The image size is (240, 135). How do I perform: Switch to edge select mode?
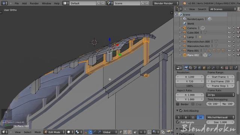tap(125, 132)
